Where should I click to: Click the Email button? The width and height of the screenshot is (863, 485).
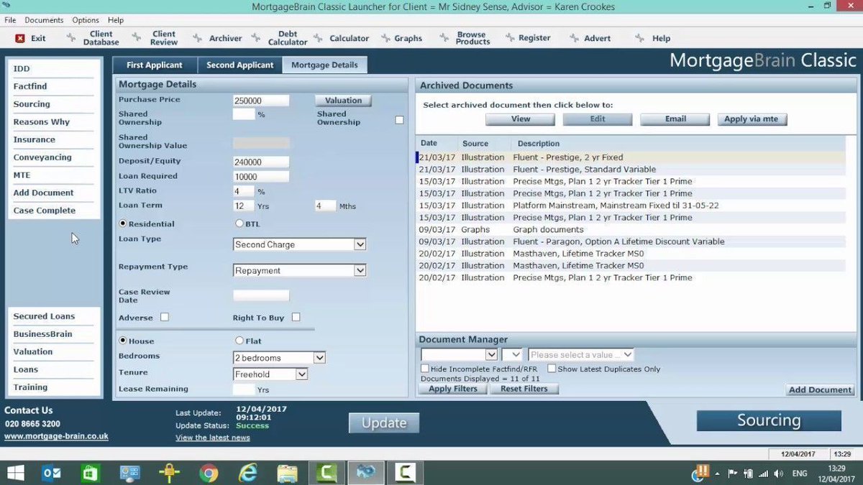(675, 119)
